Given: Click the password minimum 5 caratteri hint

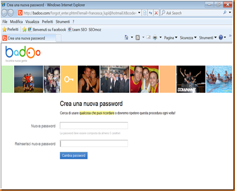Looking at the screenshot, I should click(90, 133).
